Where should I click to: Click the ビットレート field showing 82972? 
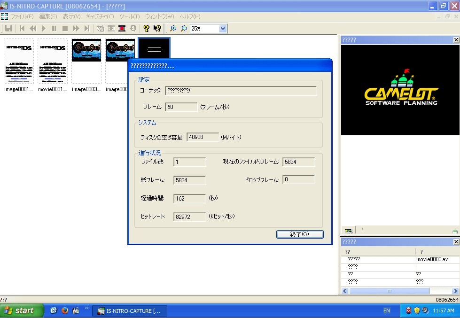[190, 217]
